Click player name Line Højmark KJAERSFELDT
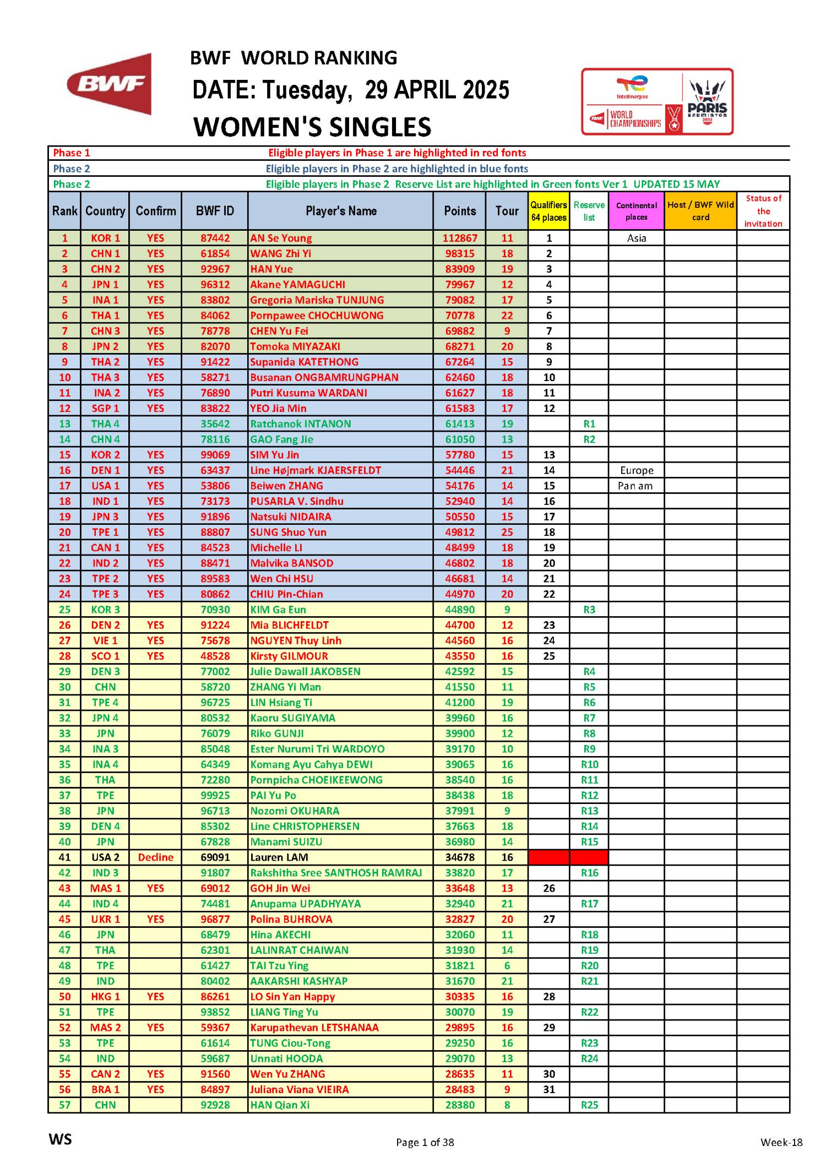826x1168 pixels. [316, 470]
